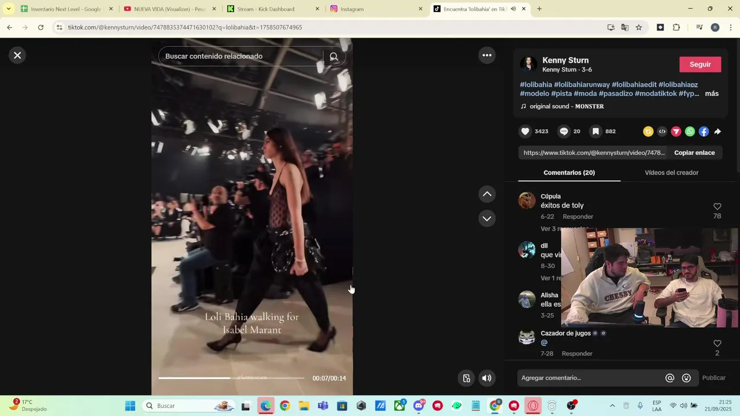740x416 pixels.
Task: Switch to the Vídeos del creador tab
Action: 671,173
